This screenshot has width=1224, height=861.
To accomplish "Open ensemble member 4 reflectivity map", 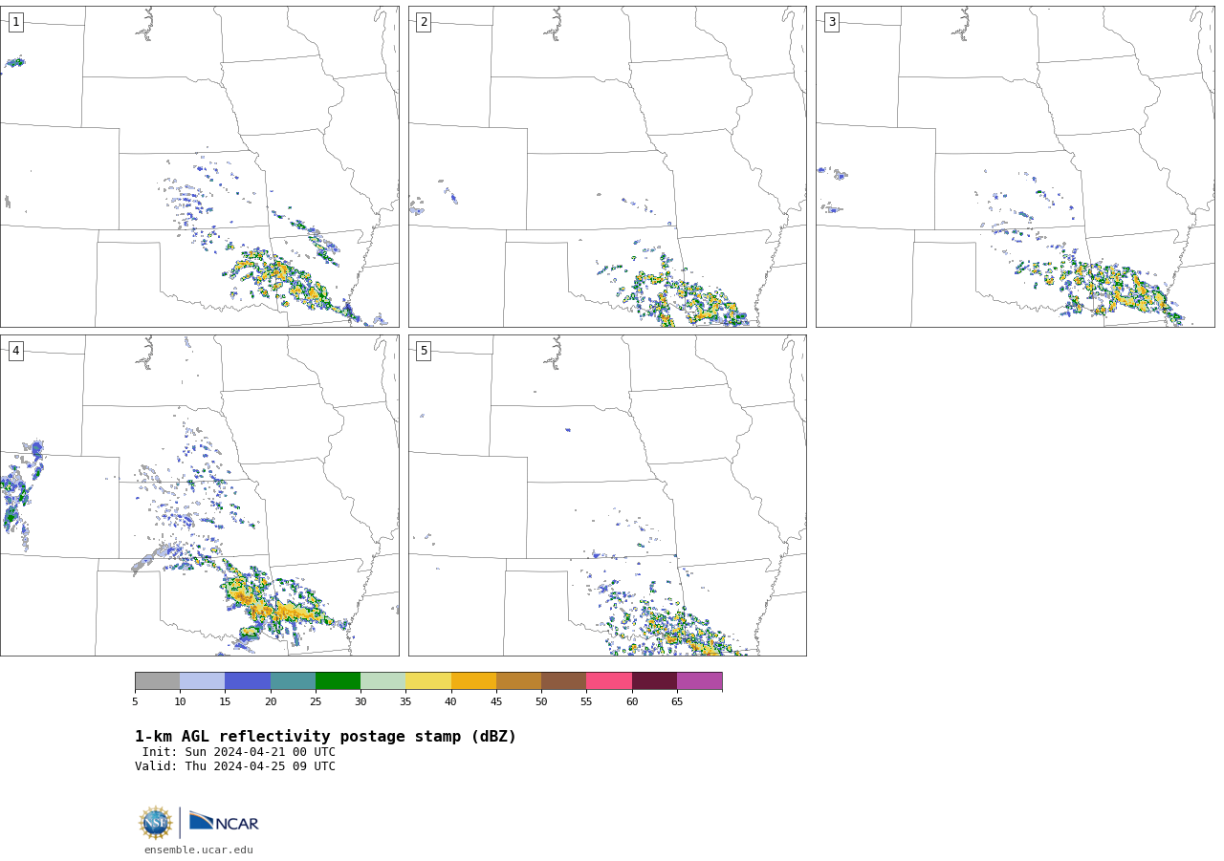I will click(199, 495).
